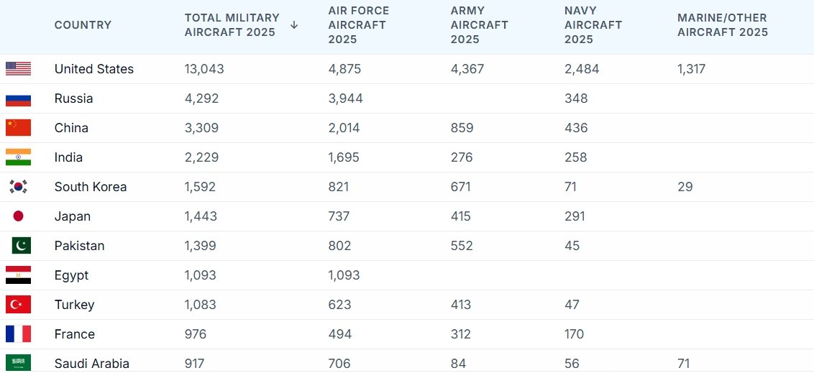The height and width of the screenshot is (373, 814).
Task: Click the France flag icon
Action: pyautogui.click(x=18, y=334)
